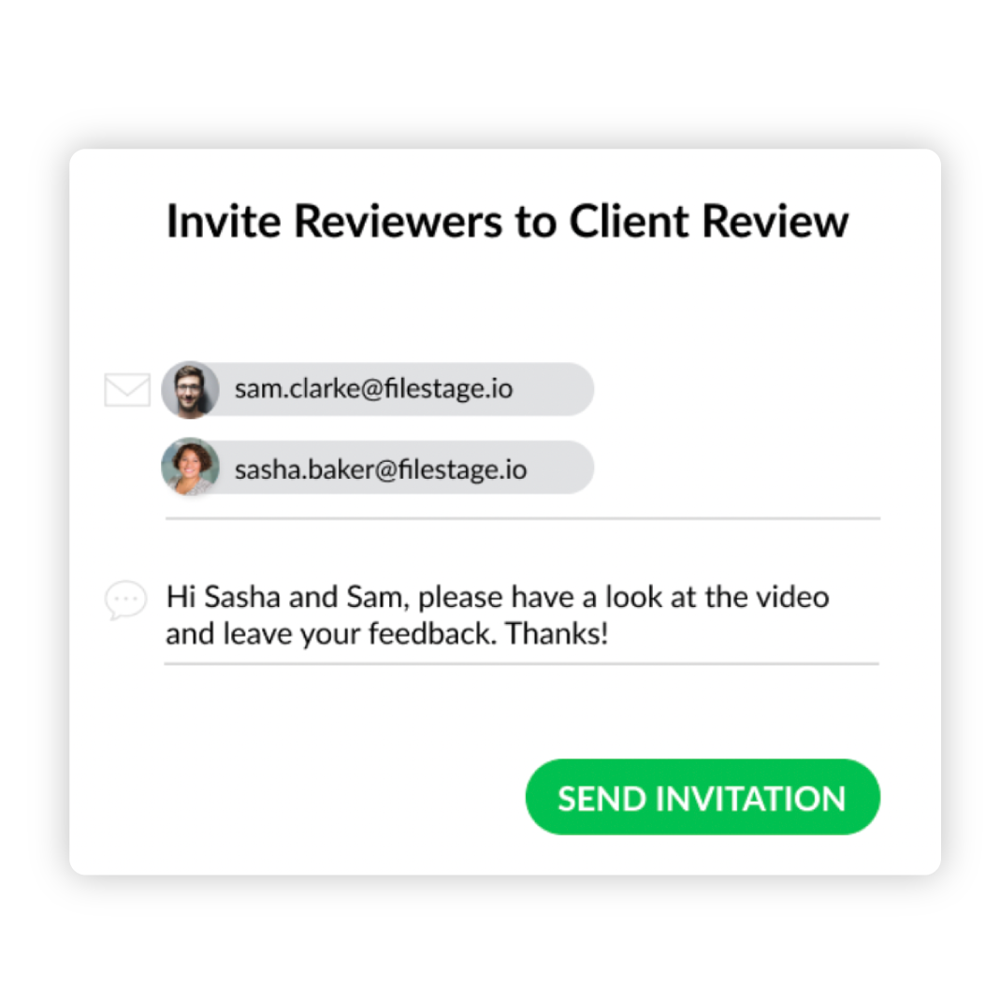Click the Invite Reviewers to Client Review heading
1000x984 pixels.
[x=507, y=222]
